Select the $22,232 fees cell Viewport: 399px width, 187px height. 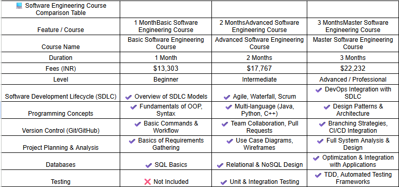pyautogui.click(x=353, y=69)
